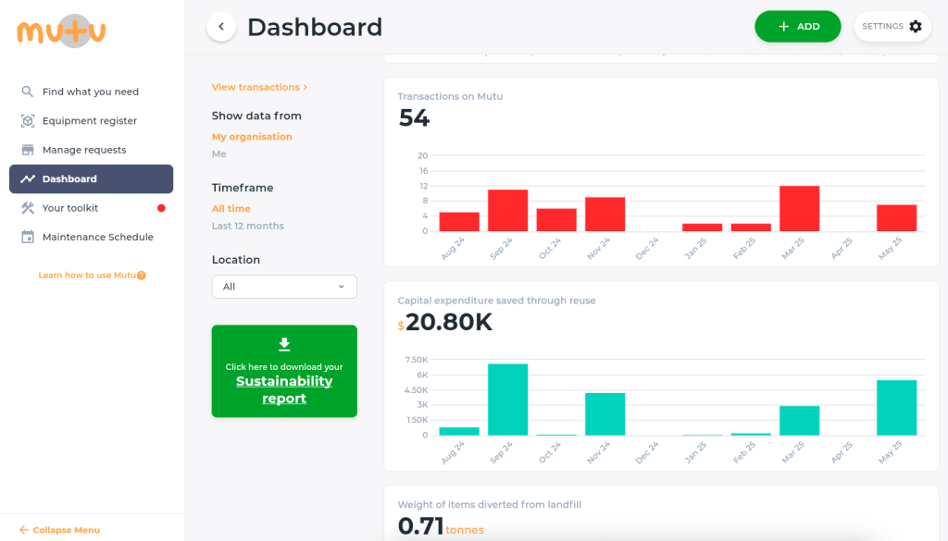948x541 pixels.
Task: Open Your toolkit
Action: (x=92, y=208)
